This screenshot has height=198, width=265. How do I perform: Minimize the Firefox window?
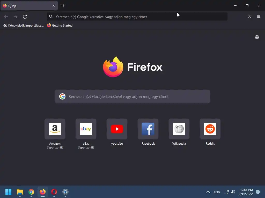(235, 6)
